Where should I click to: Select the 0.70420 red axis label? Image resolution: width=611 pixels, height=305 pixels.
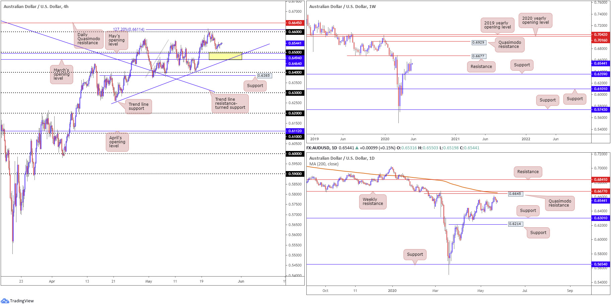point(600,34)
